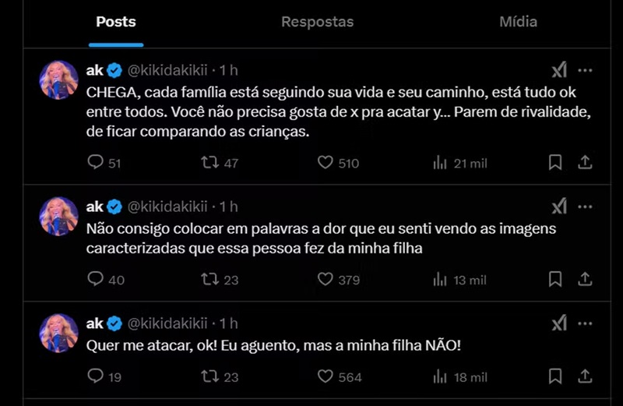Open more options on 'Quer me atacar' post

pos(586,323)
